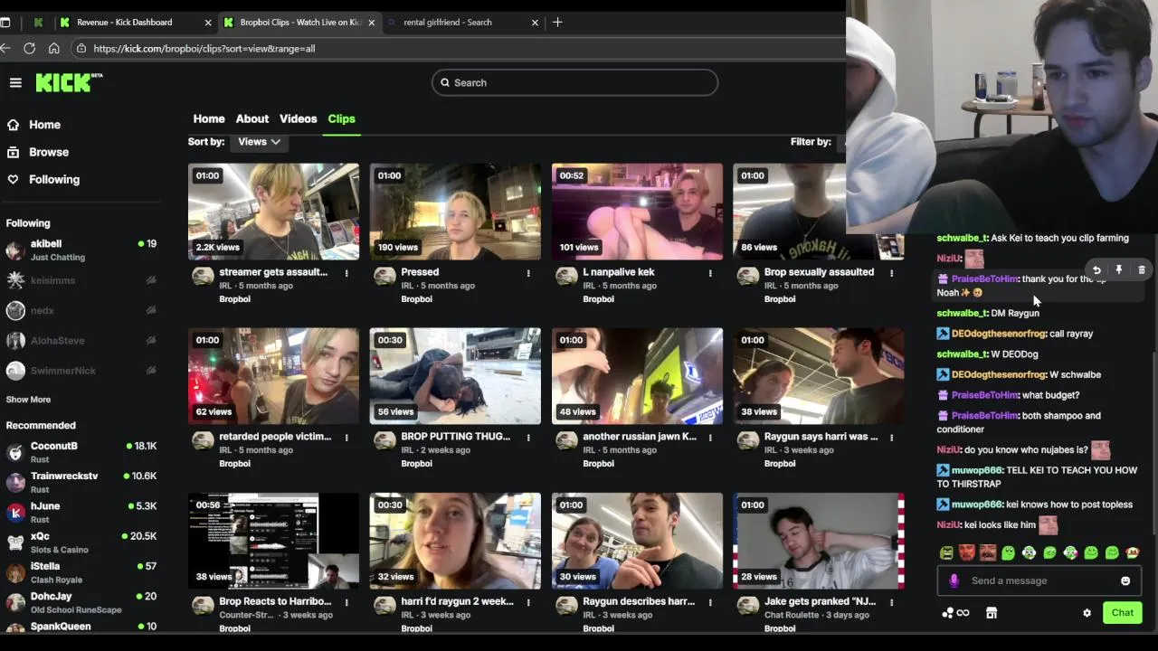Play 'L nanpalive kek' clip thumbnail
Viewport: 1158px width, 651px height.
coord(637,212)
